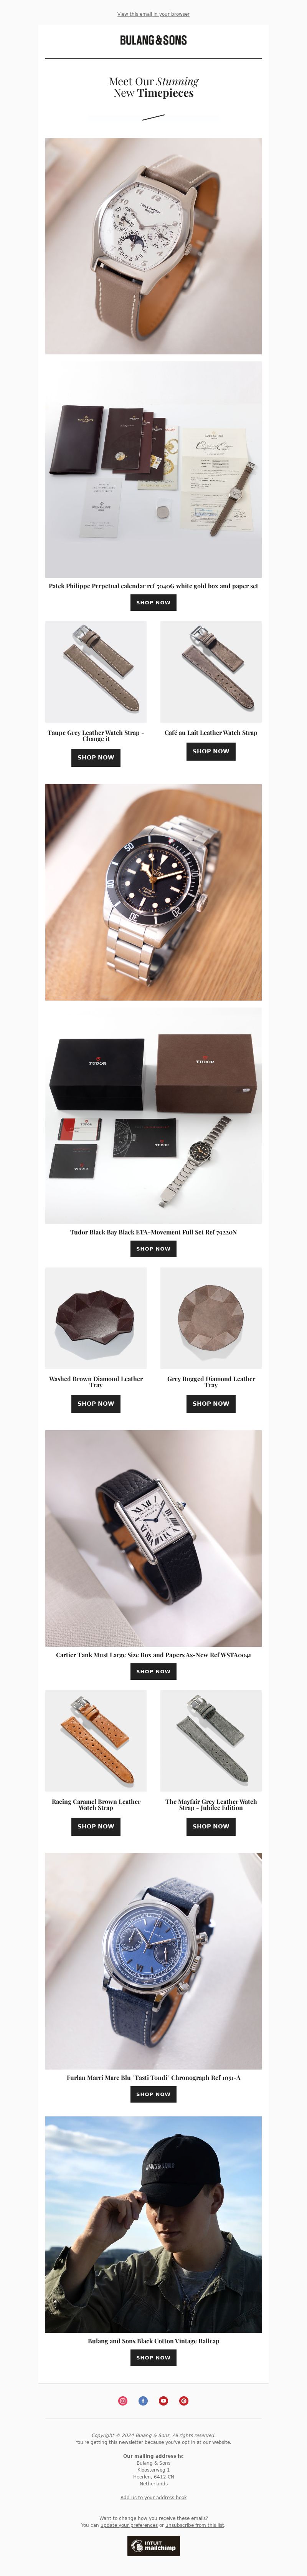View this email in your browser
The width and height of the screenshot is (307, 2576).
pos(153,14)
